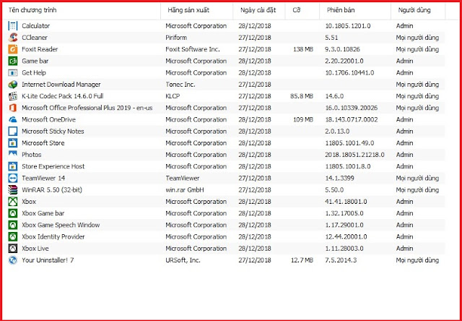
Task: Click the Piriform publisher cell
Action: pyautogui.click(x=176, y=38)
